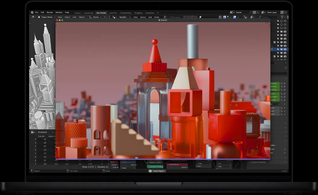Screen dimensions: 318x195
Task: Click the transform orientation globe icon
Action: click(x=91, y=17)
